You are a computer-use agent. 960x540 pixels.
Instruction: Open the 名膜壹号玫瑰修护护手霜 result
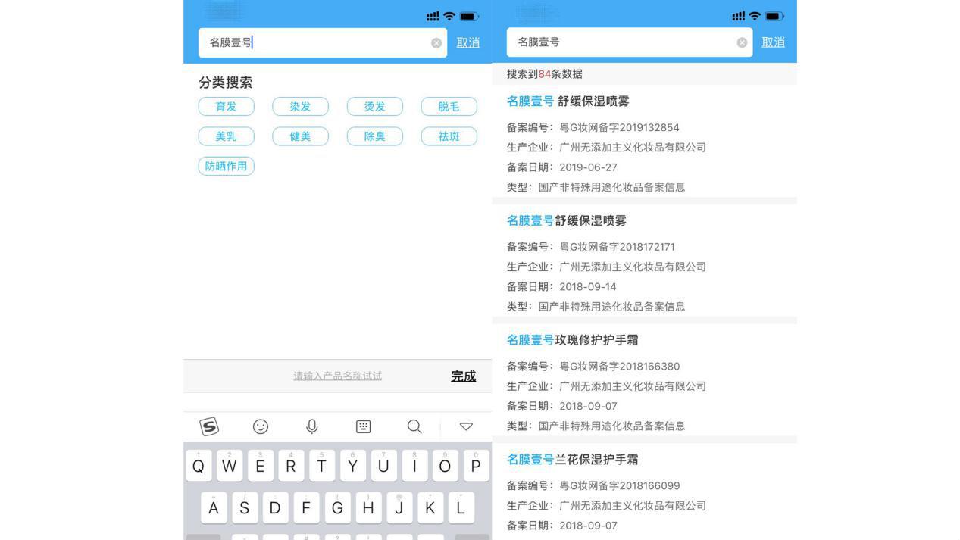[x=573, y=340]
